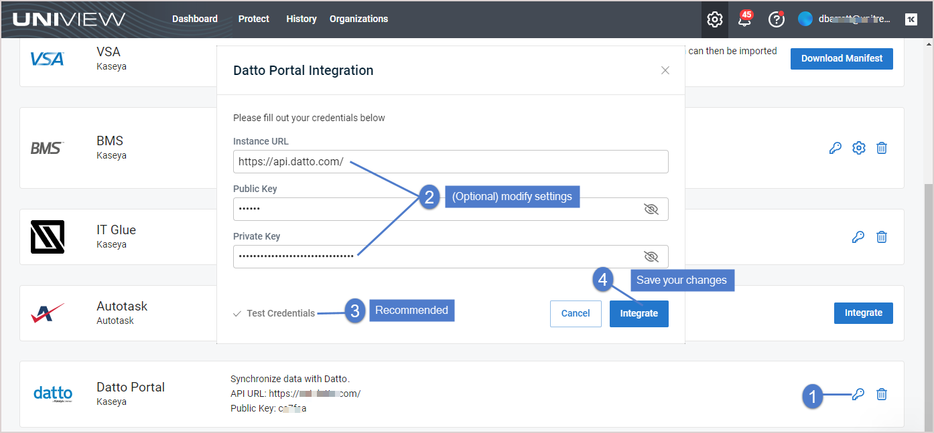Show the Public Key value with the eye icon
934x433 pixels.
[x=651, y=209]
